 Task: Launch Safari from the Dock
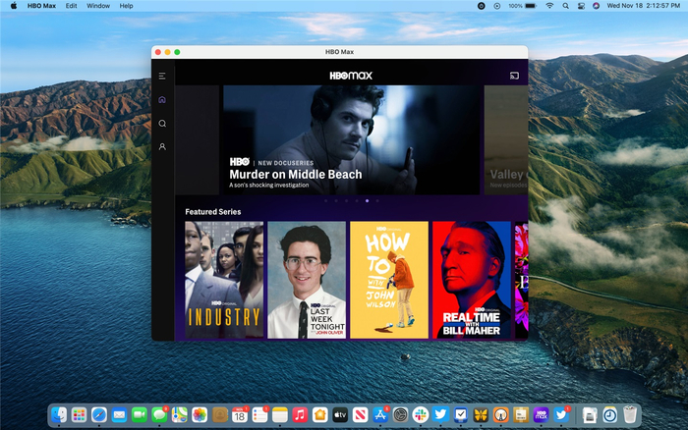click(x=99, y=415)
